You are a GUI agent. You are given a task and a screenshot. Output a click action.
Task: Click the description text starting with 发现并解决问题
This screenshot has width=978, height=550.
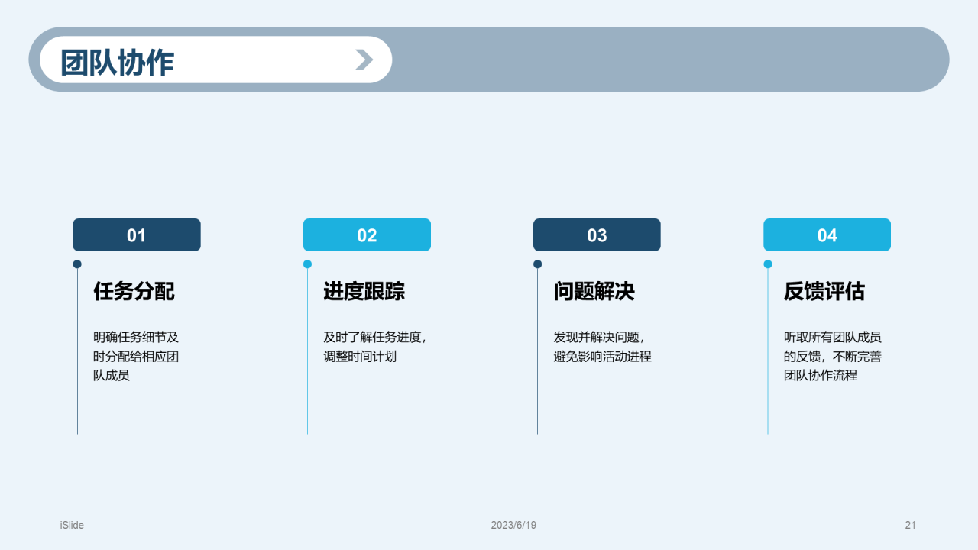tap(602, 347)
